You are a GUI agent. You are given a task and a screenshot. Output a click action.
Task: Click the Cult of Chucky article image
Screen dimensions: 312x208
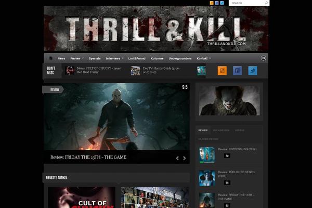(x=82, y=198)
